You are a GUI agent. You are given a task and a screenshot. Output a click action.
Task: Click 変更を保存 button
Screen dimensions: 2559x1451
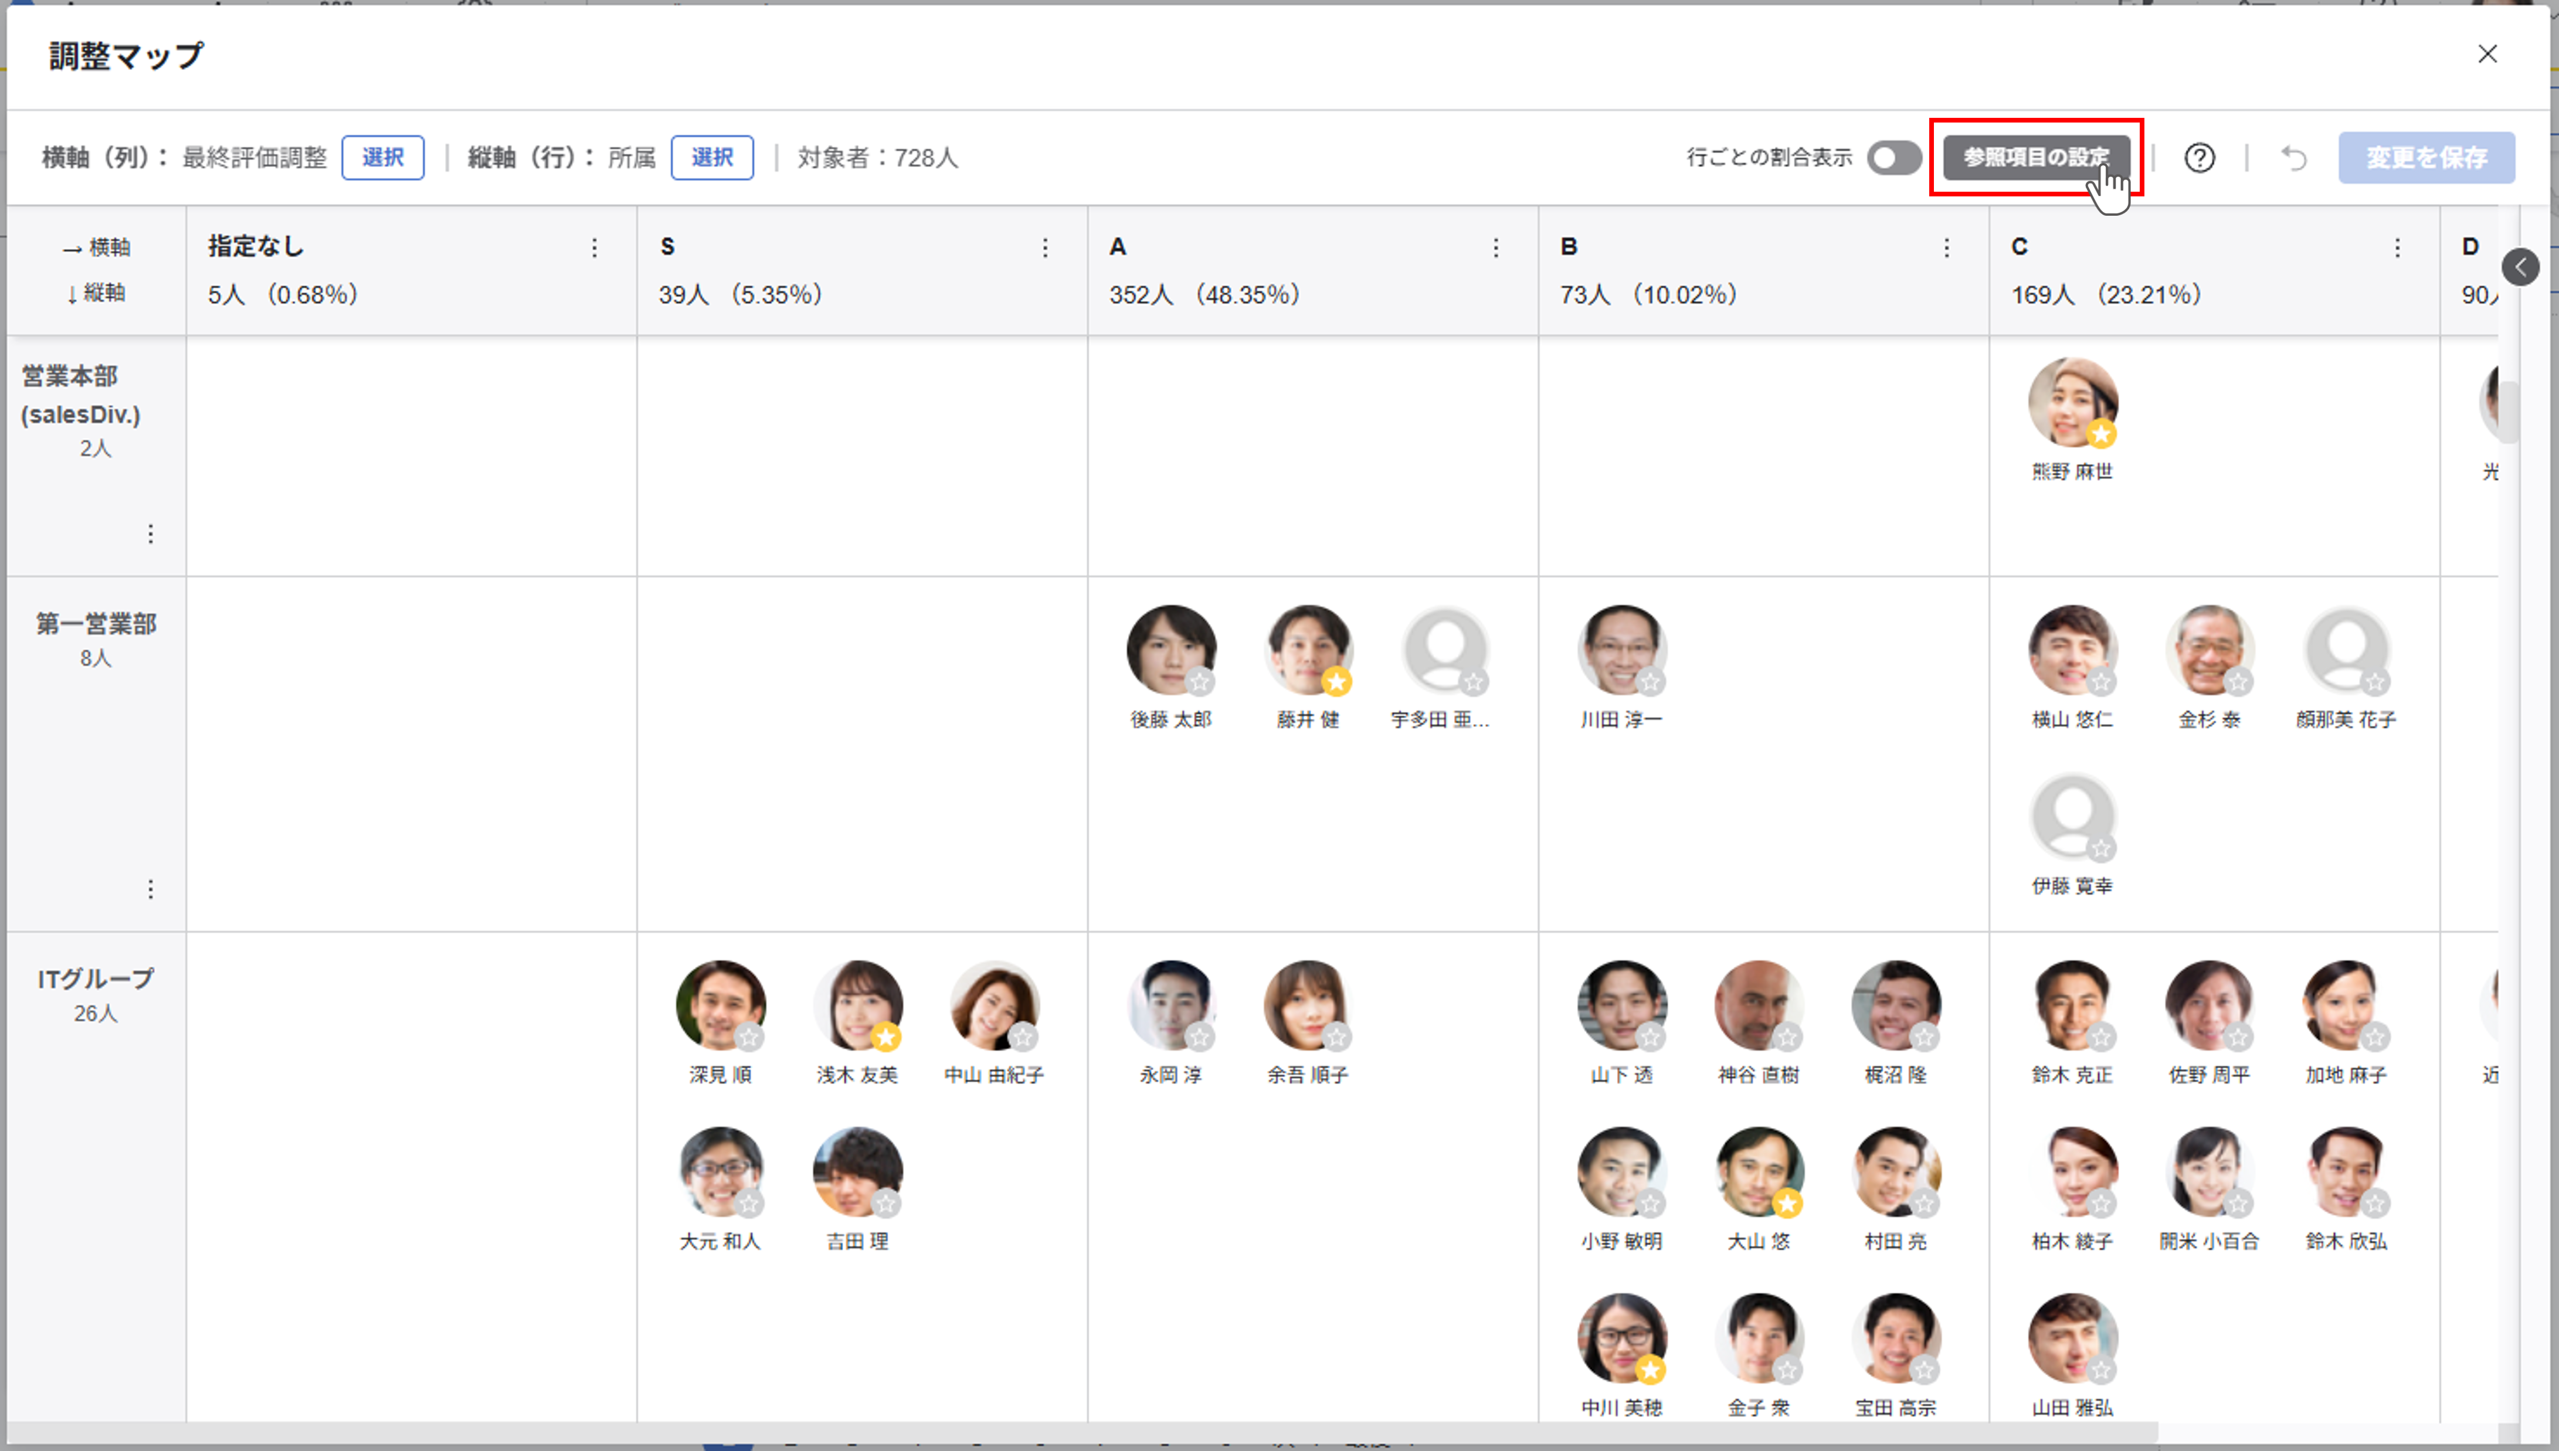tap(2425, 158)
